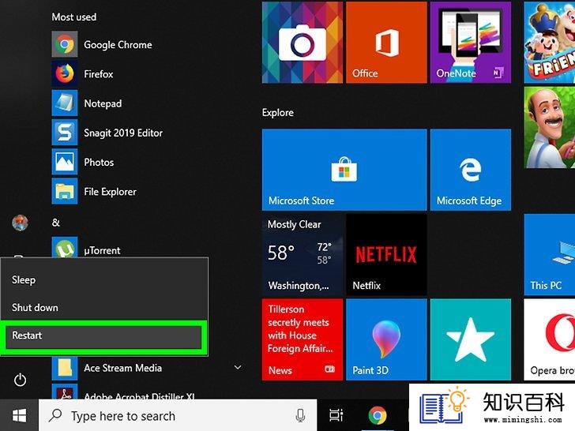The height and width of the screenshot is (431, 575).
Task: Open the News tile about Tillerson
Action: pos(303,339)
